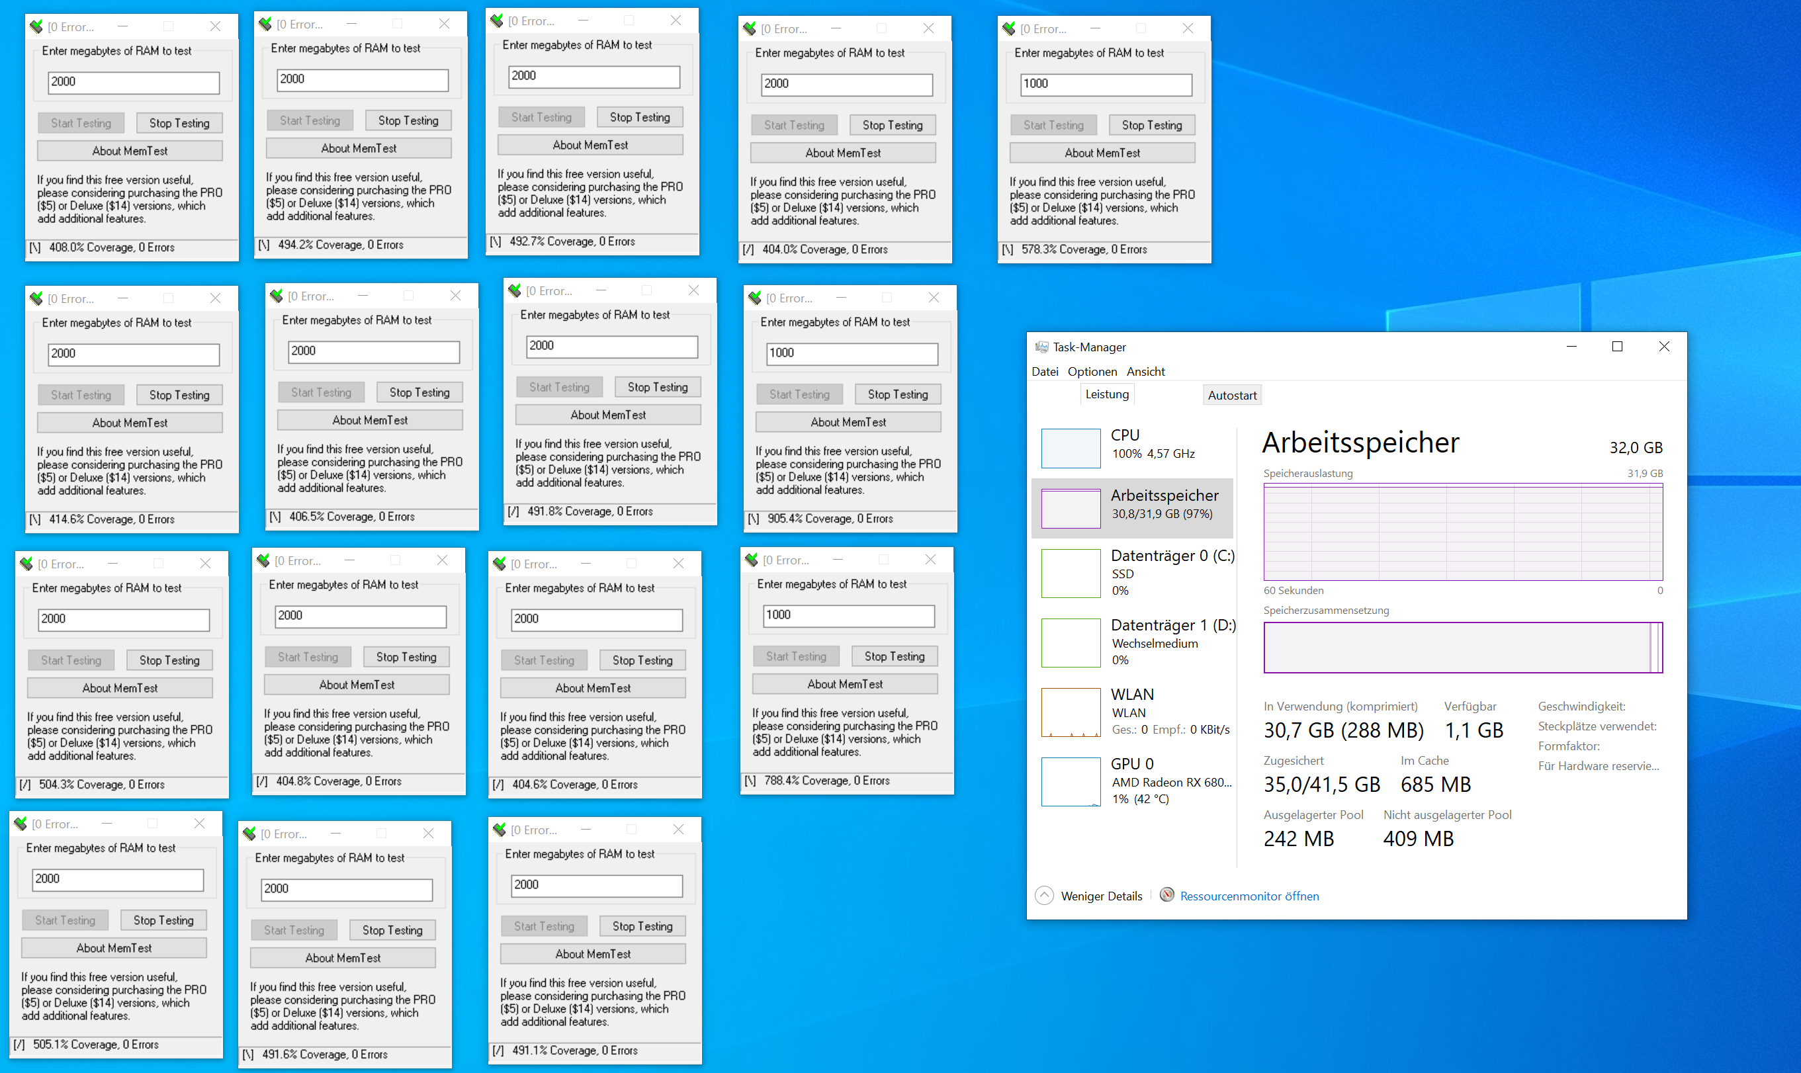1801x1073 pixels.
Task: Click the MemTest icon of the 578.3% Coverage window
Action: [x=1008, y=29]
